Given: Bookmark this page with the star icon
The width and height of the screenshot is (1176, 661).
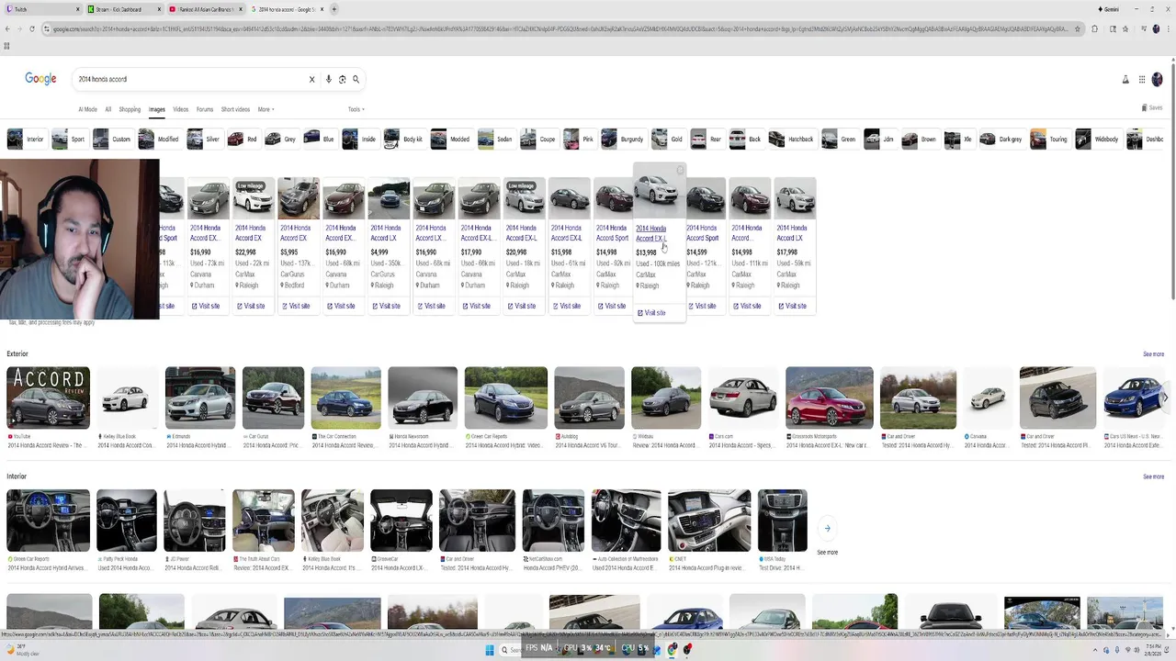Looking at the screenshot, I should (1079, 28).
